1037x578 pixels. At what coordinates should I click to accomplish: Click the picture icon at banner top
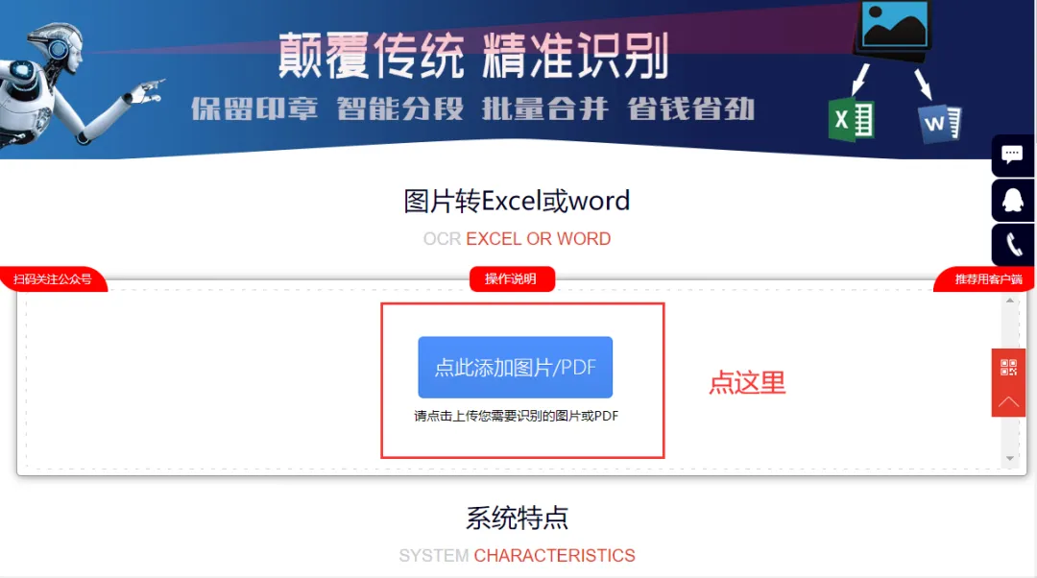pyautogui.click(x=894, y=29)
